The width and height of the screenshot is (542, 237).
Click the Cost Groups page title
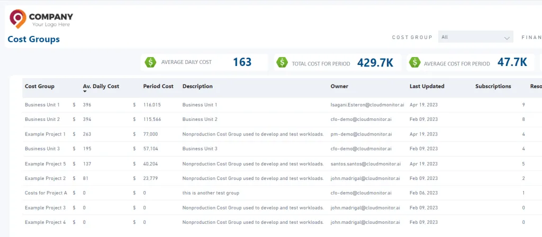pos(33,39)
